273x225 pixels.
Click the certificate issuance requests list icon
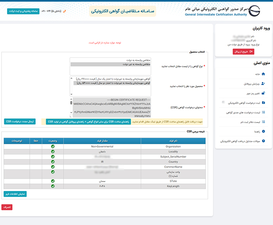point(263,112)
